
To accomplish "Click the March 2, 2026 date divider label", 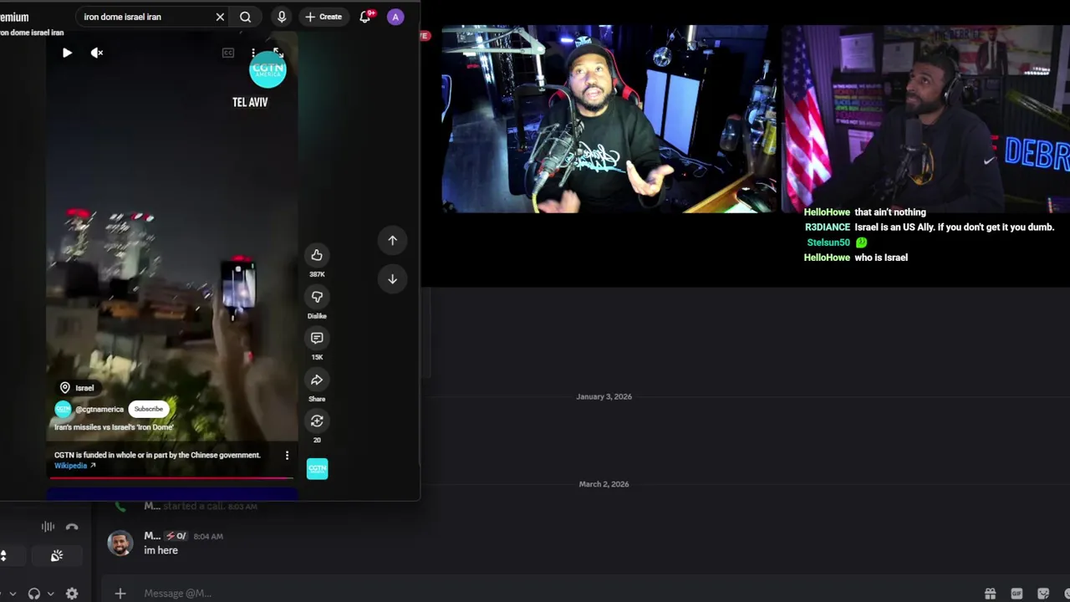I will point(604,484).
